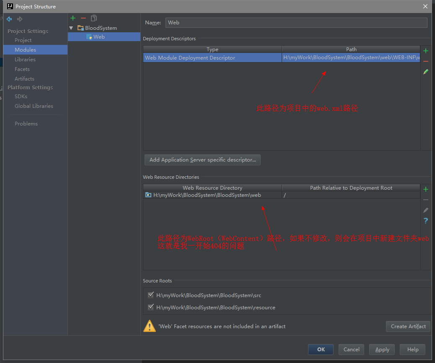Apply the project structure changes
The width and height of the screenshot is (435, 363).
[x=382, y=350]
